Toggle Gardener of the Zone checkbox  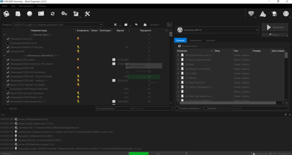pyautogui.click(x=8, y=47)
